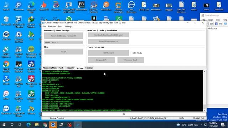
Task: Open the Settings menu in menu bar
Action: (x=68, y=27)
